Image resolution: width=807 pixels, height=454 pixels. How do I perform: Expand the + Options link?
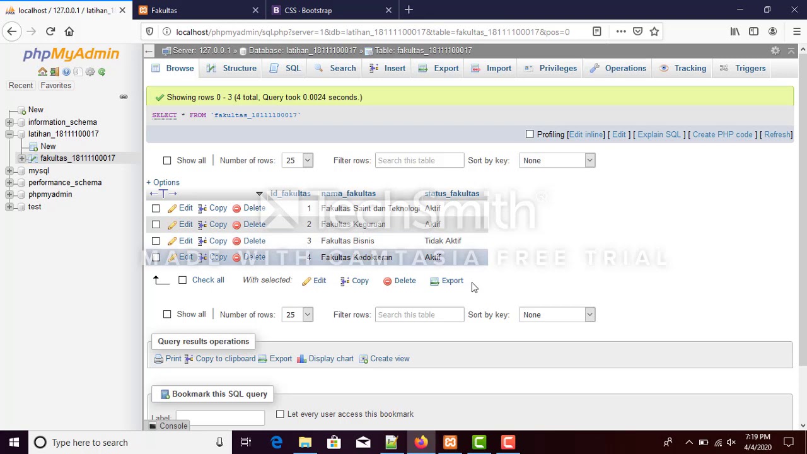(163, 182)
